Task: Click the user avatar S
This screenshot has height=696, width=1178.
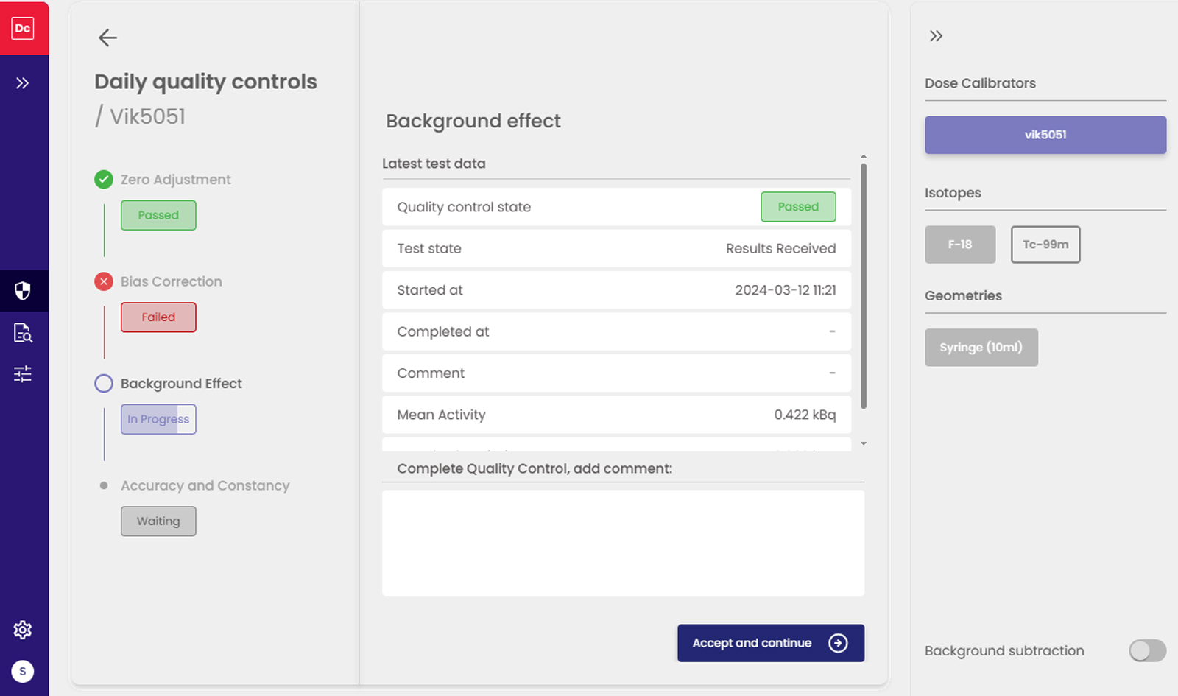Action: pyautogui.click(x=23, y=671)
